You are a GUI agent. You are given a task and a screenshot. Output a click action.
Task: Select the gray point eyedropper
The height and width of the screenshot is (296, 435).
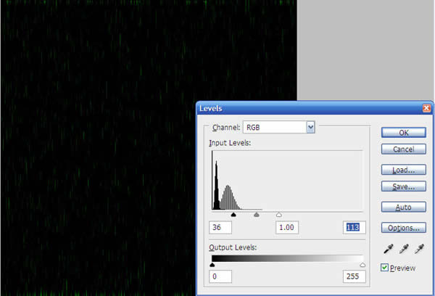tap(404, 249)
